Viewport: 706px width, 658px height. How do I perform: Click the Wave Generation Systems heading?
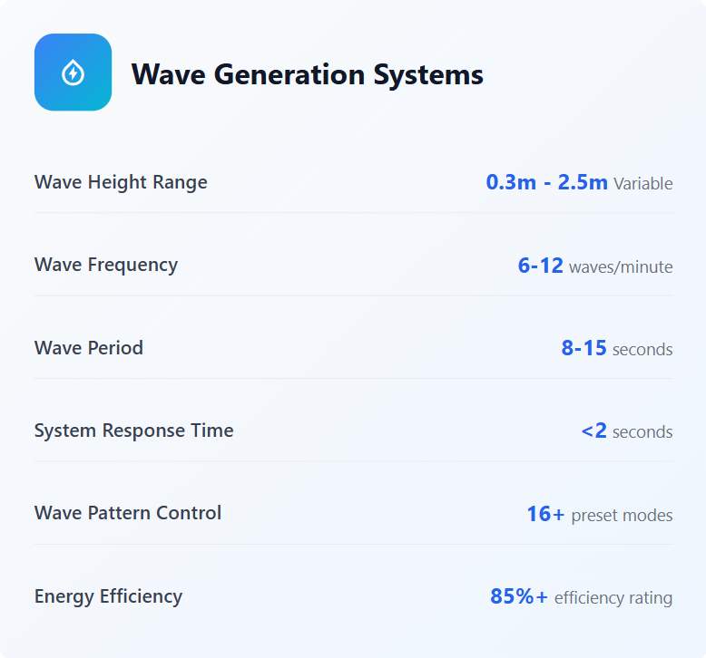click(x=307, y=74)
